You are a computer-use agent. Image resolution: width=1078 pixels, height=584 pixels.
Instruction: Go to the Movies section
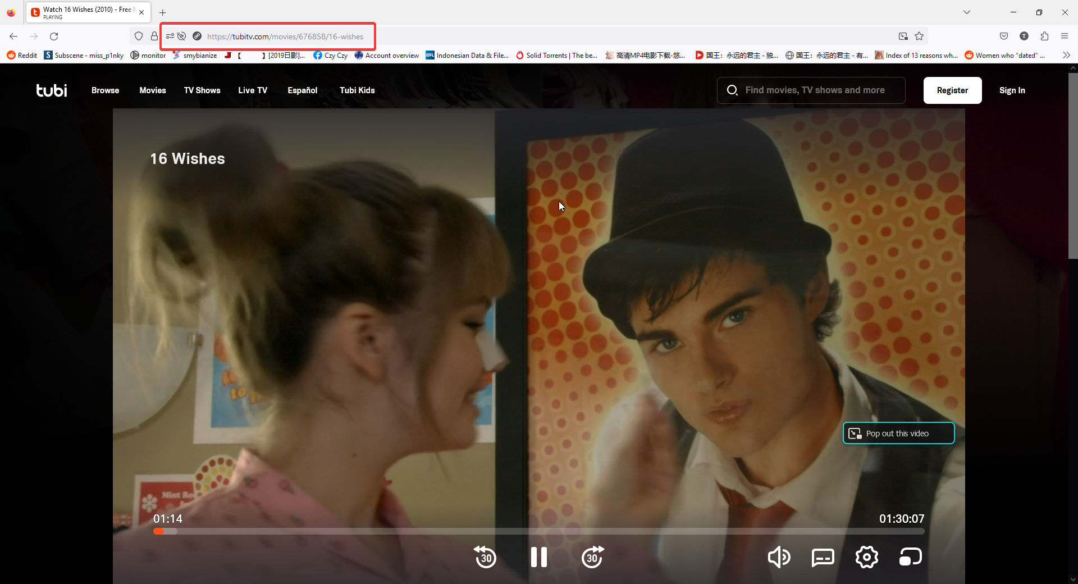click(153, 90)
